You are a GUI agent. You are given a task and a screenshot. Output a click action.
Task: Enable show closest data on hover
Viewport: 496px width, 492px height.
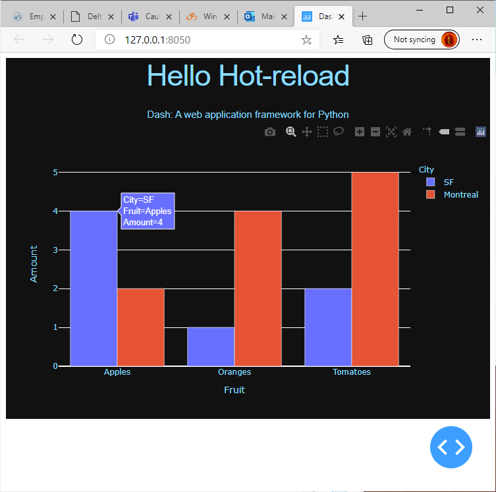click(x=444, y=132)
